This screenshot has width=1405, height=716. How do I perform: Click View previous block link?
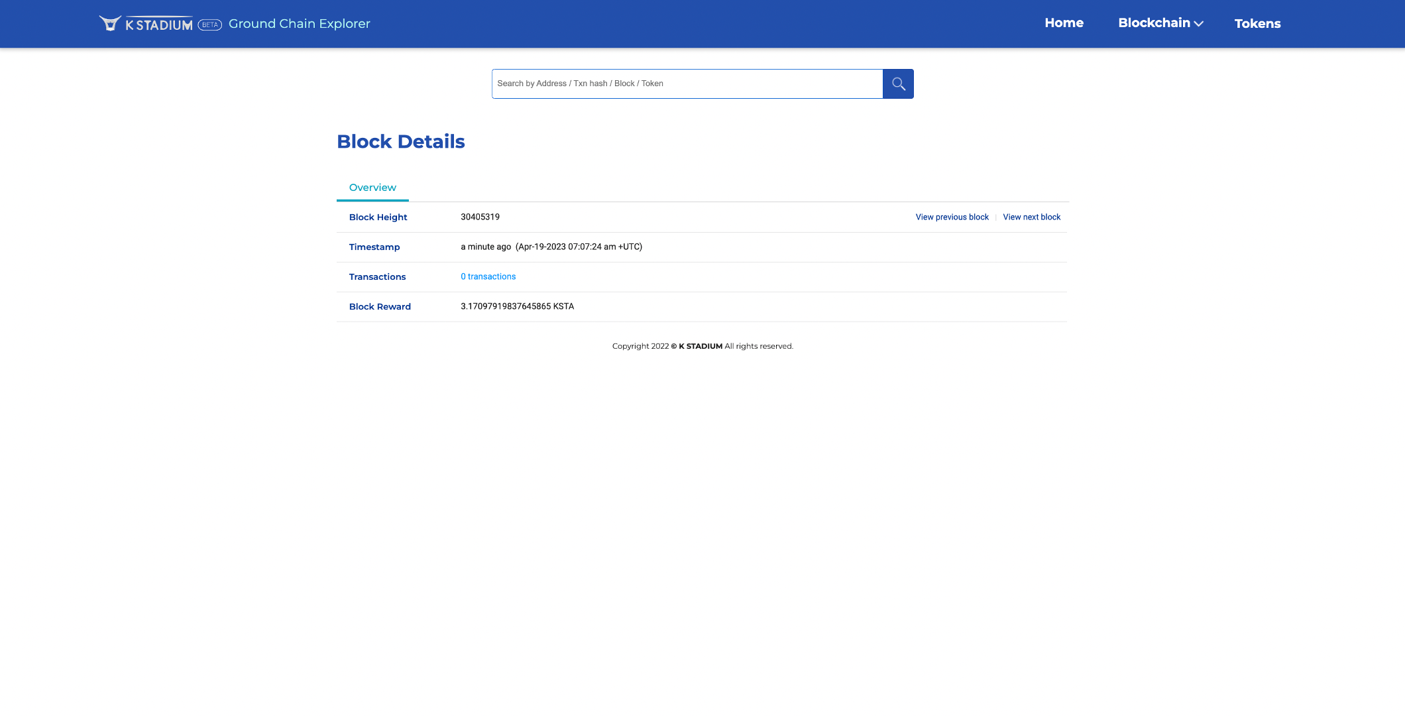tap(952, 217)
